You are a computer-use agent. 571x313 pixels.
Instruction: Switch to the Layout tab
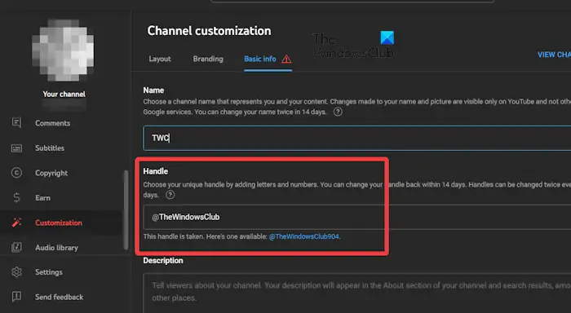click(160, 59)
